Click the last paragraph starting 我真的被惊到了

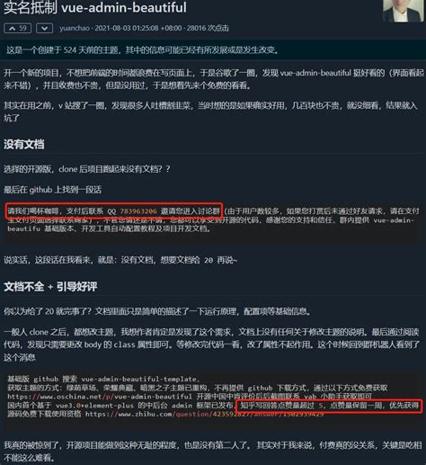coord(213,452)
